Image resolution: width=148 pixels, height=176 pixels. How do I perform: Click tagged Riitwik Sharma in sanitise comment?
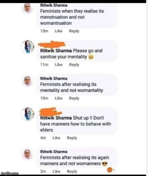(56, 51)
